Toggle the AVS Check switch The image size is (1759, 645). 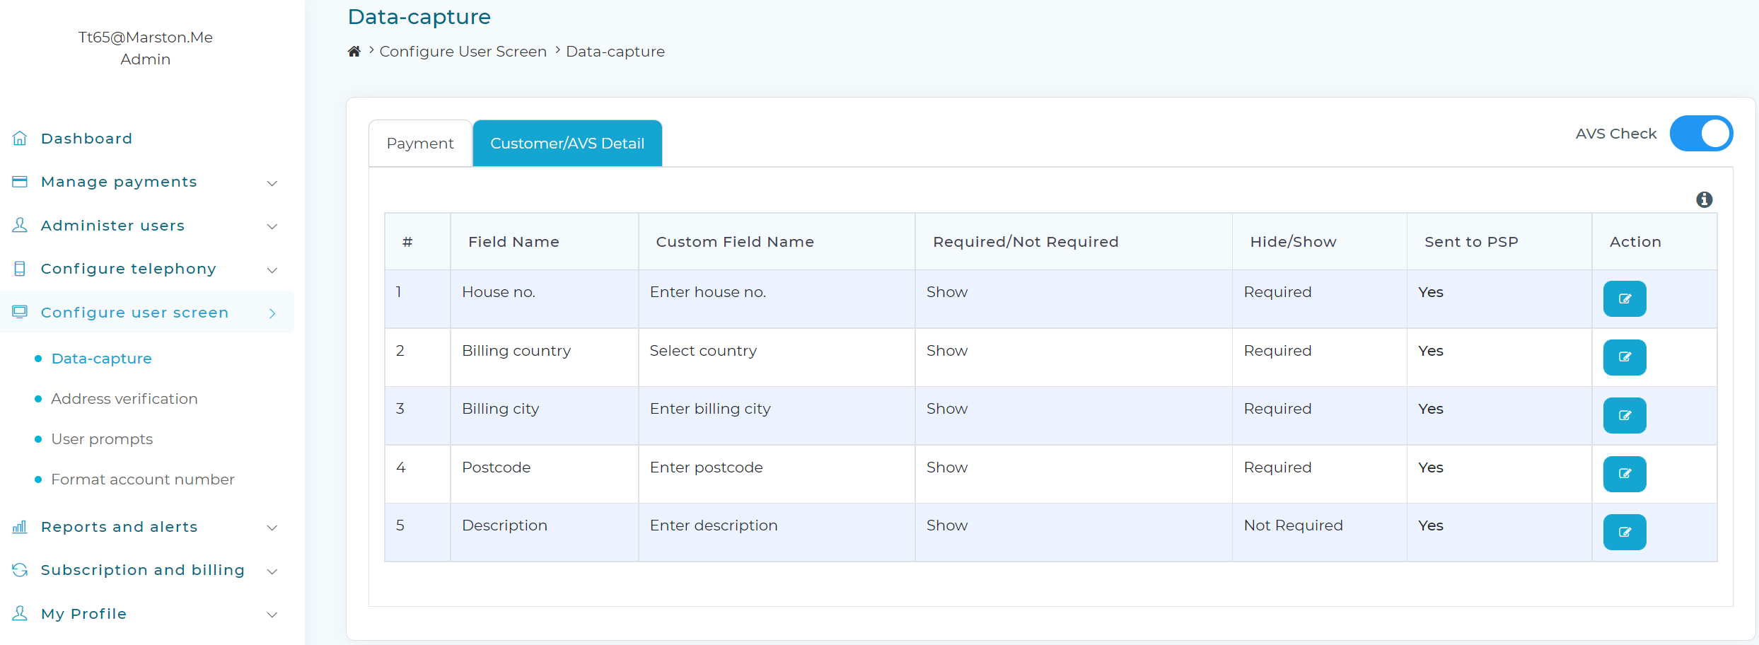1701,134
